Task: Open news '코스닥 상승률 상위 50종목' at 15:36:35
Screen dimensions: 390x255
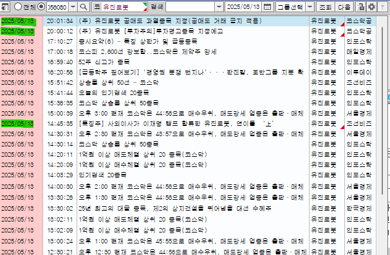Action: pyautogui.click(x=118, y=103)
